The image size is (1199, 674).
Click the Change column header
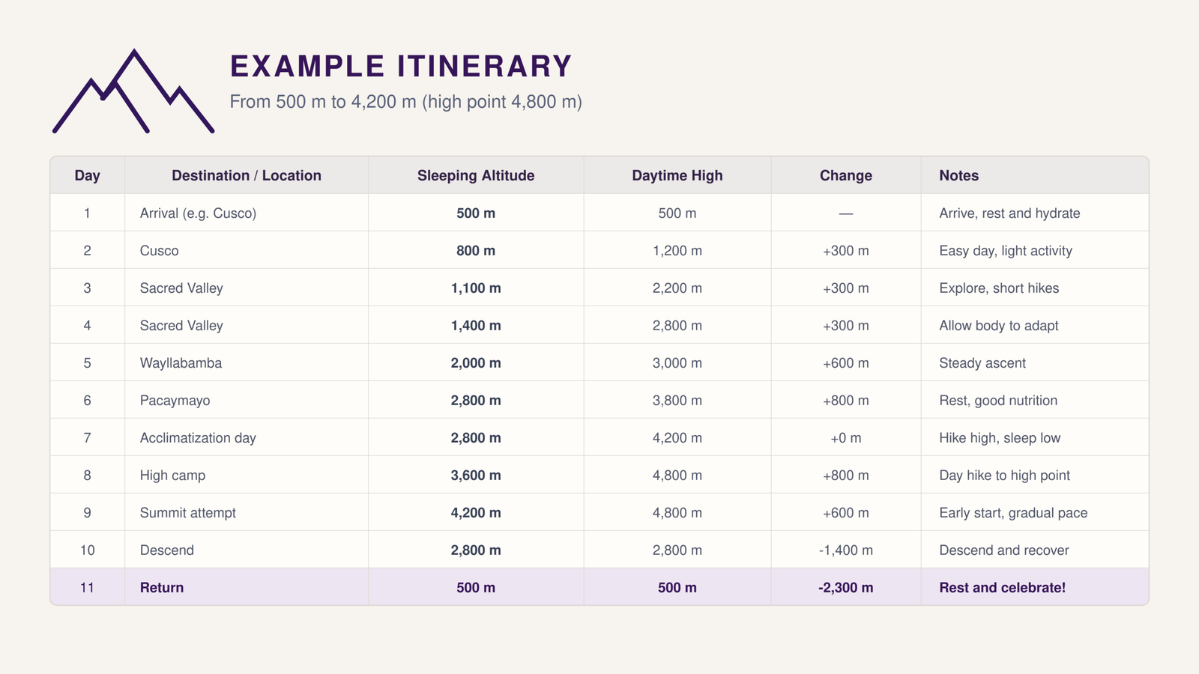click(846, 175)
